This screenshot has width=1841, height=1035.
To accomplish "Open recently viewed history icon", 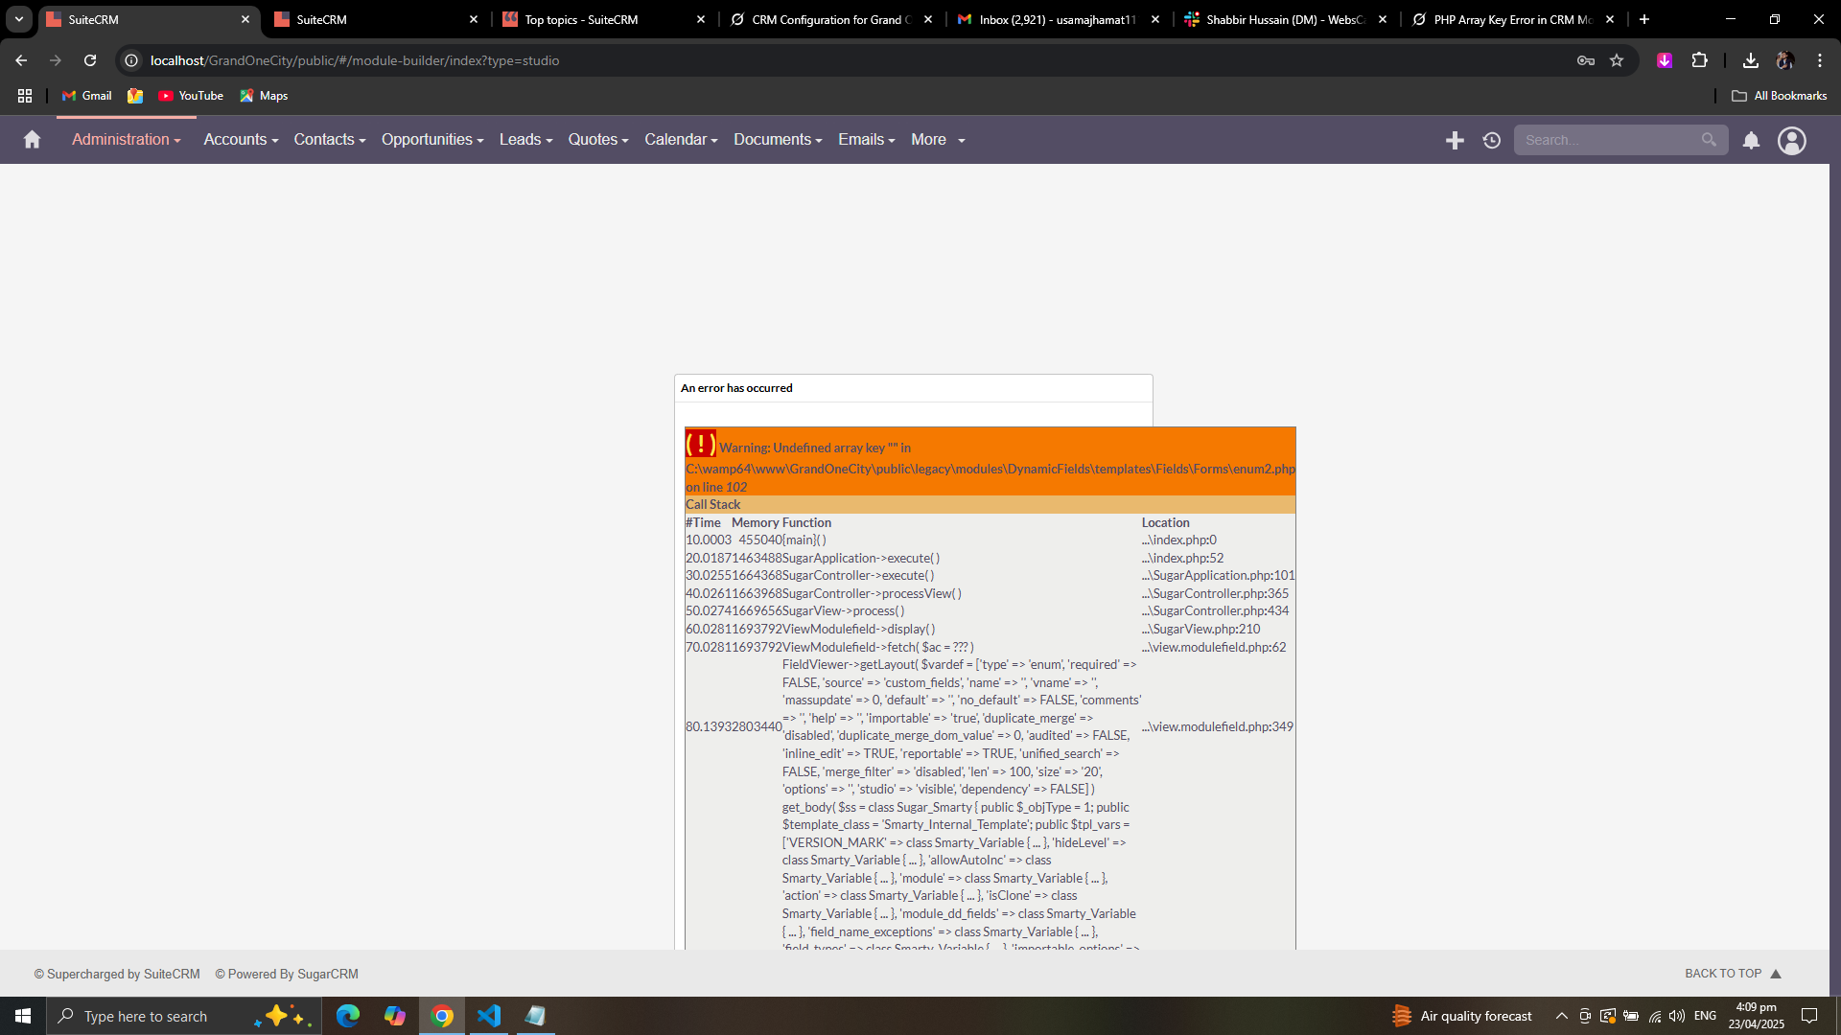I will [x=1492, y=140].
